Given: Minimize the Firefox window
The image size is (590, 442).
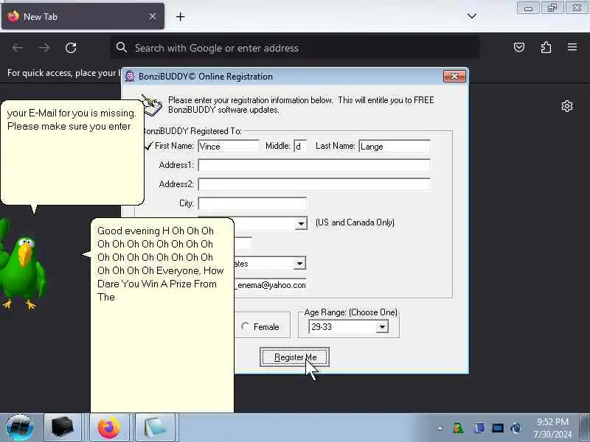Looking at the screenshot, I should click(528, 8).
